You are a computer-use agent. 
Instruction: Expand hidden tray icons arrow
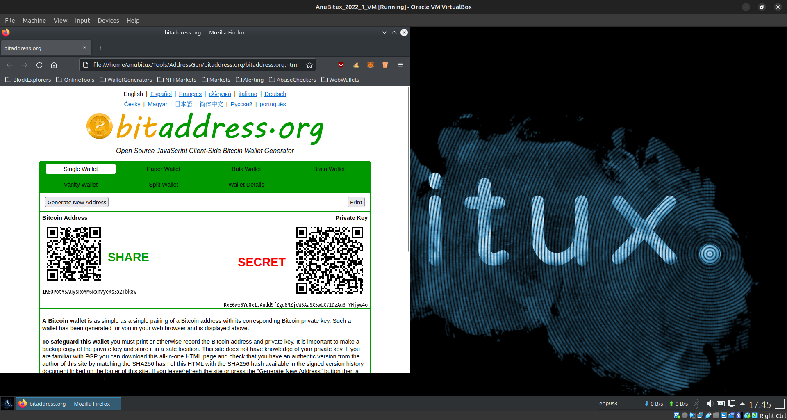[742, 404]
